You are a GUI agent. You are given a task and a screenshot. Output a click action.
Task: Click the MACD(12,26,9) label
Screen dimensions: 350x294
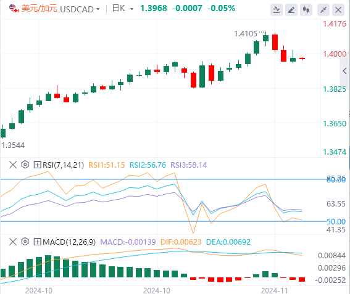69,242
